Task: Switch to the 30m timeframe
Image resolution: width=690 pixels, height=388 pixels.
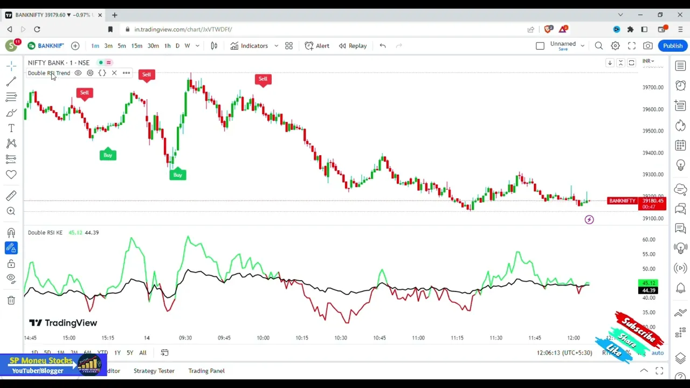Action: tap(153, 46)
